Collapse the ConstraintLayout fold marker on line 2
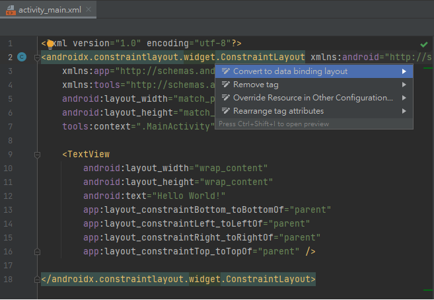This screenshot has width=434, height=300. coord(37,57)
